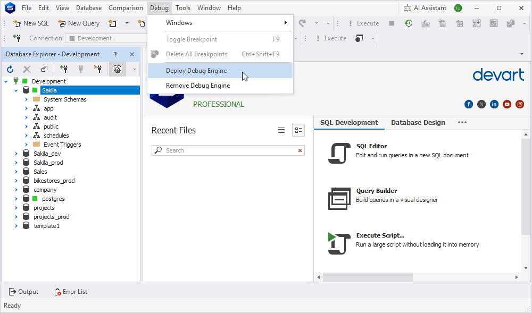Open the Error List panel
The width and height of the screenshot is (532, 313).
click(x=71, y=292)
